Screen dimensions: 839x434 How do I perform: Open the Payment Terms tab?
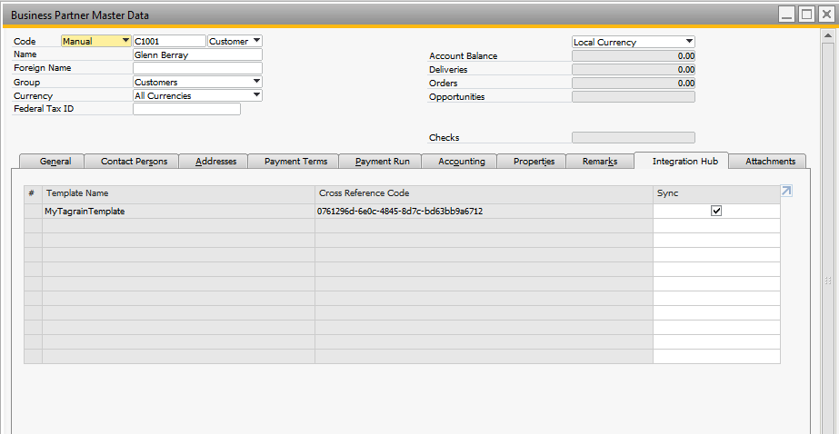[x=295, y=162]
